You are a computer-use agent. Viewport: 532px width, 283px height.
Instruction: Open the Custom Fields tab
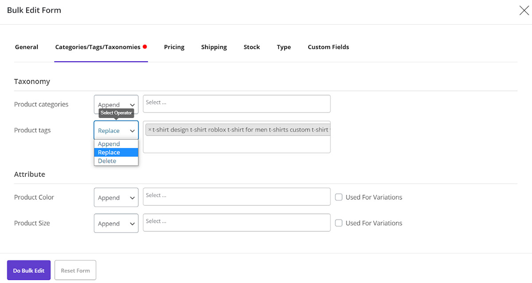pos(328,47)
